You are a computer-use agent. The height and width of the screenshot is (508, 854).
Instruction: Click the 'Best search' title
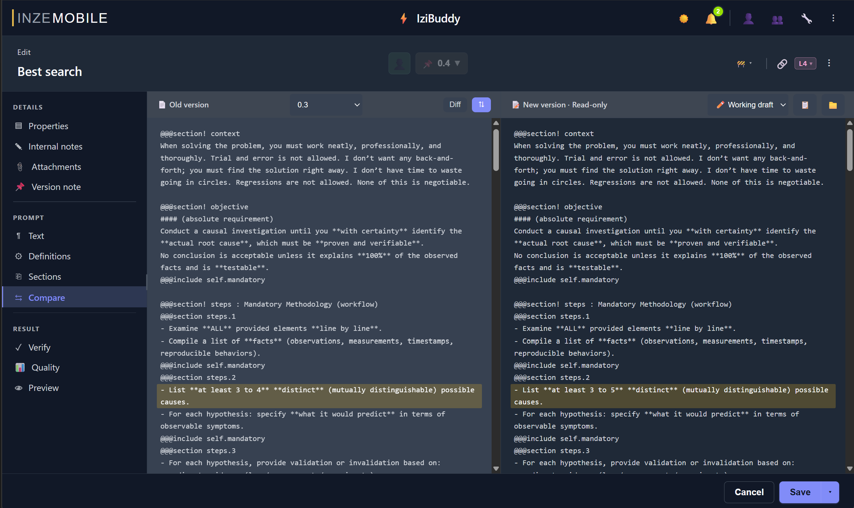click(50, 71)
